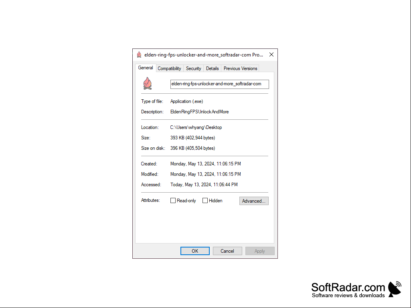
Task: Click the 'Attributes:' label
Action: [x=150, y=200]
